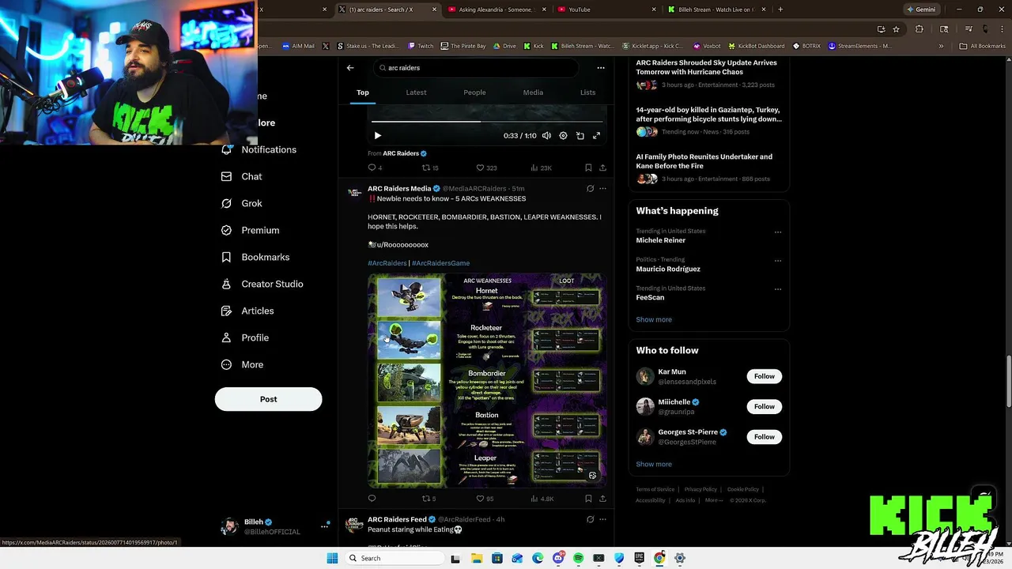Open Articles in the sidebar

coord(247,311)
